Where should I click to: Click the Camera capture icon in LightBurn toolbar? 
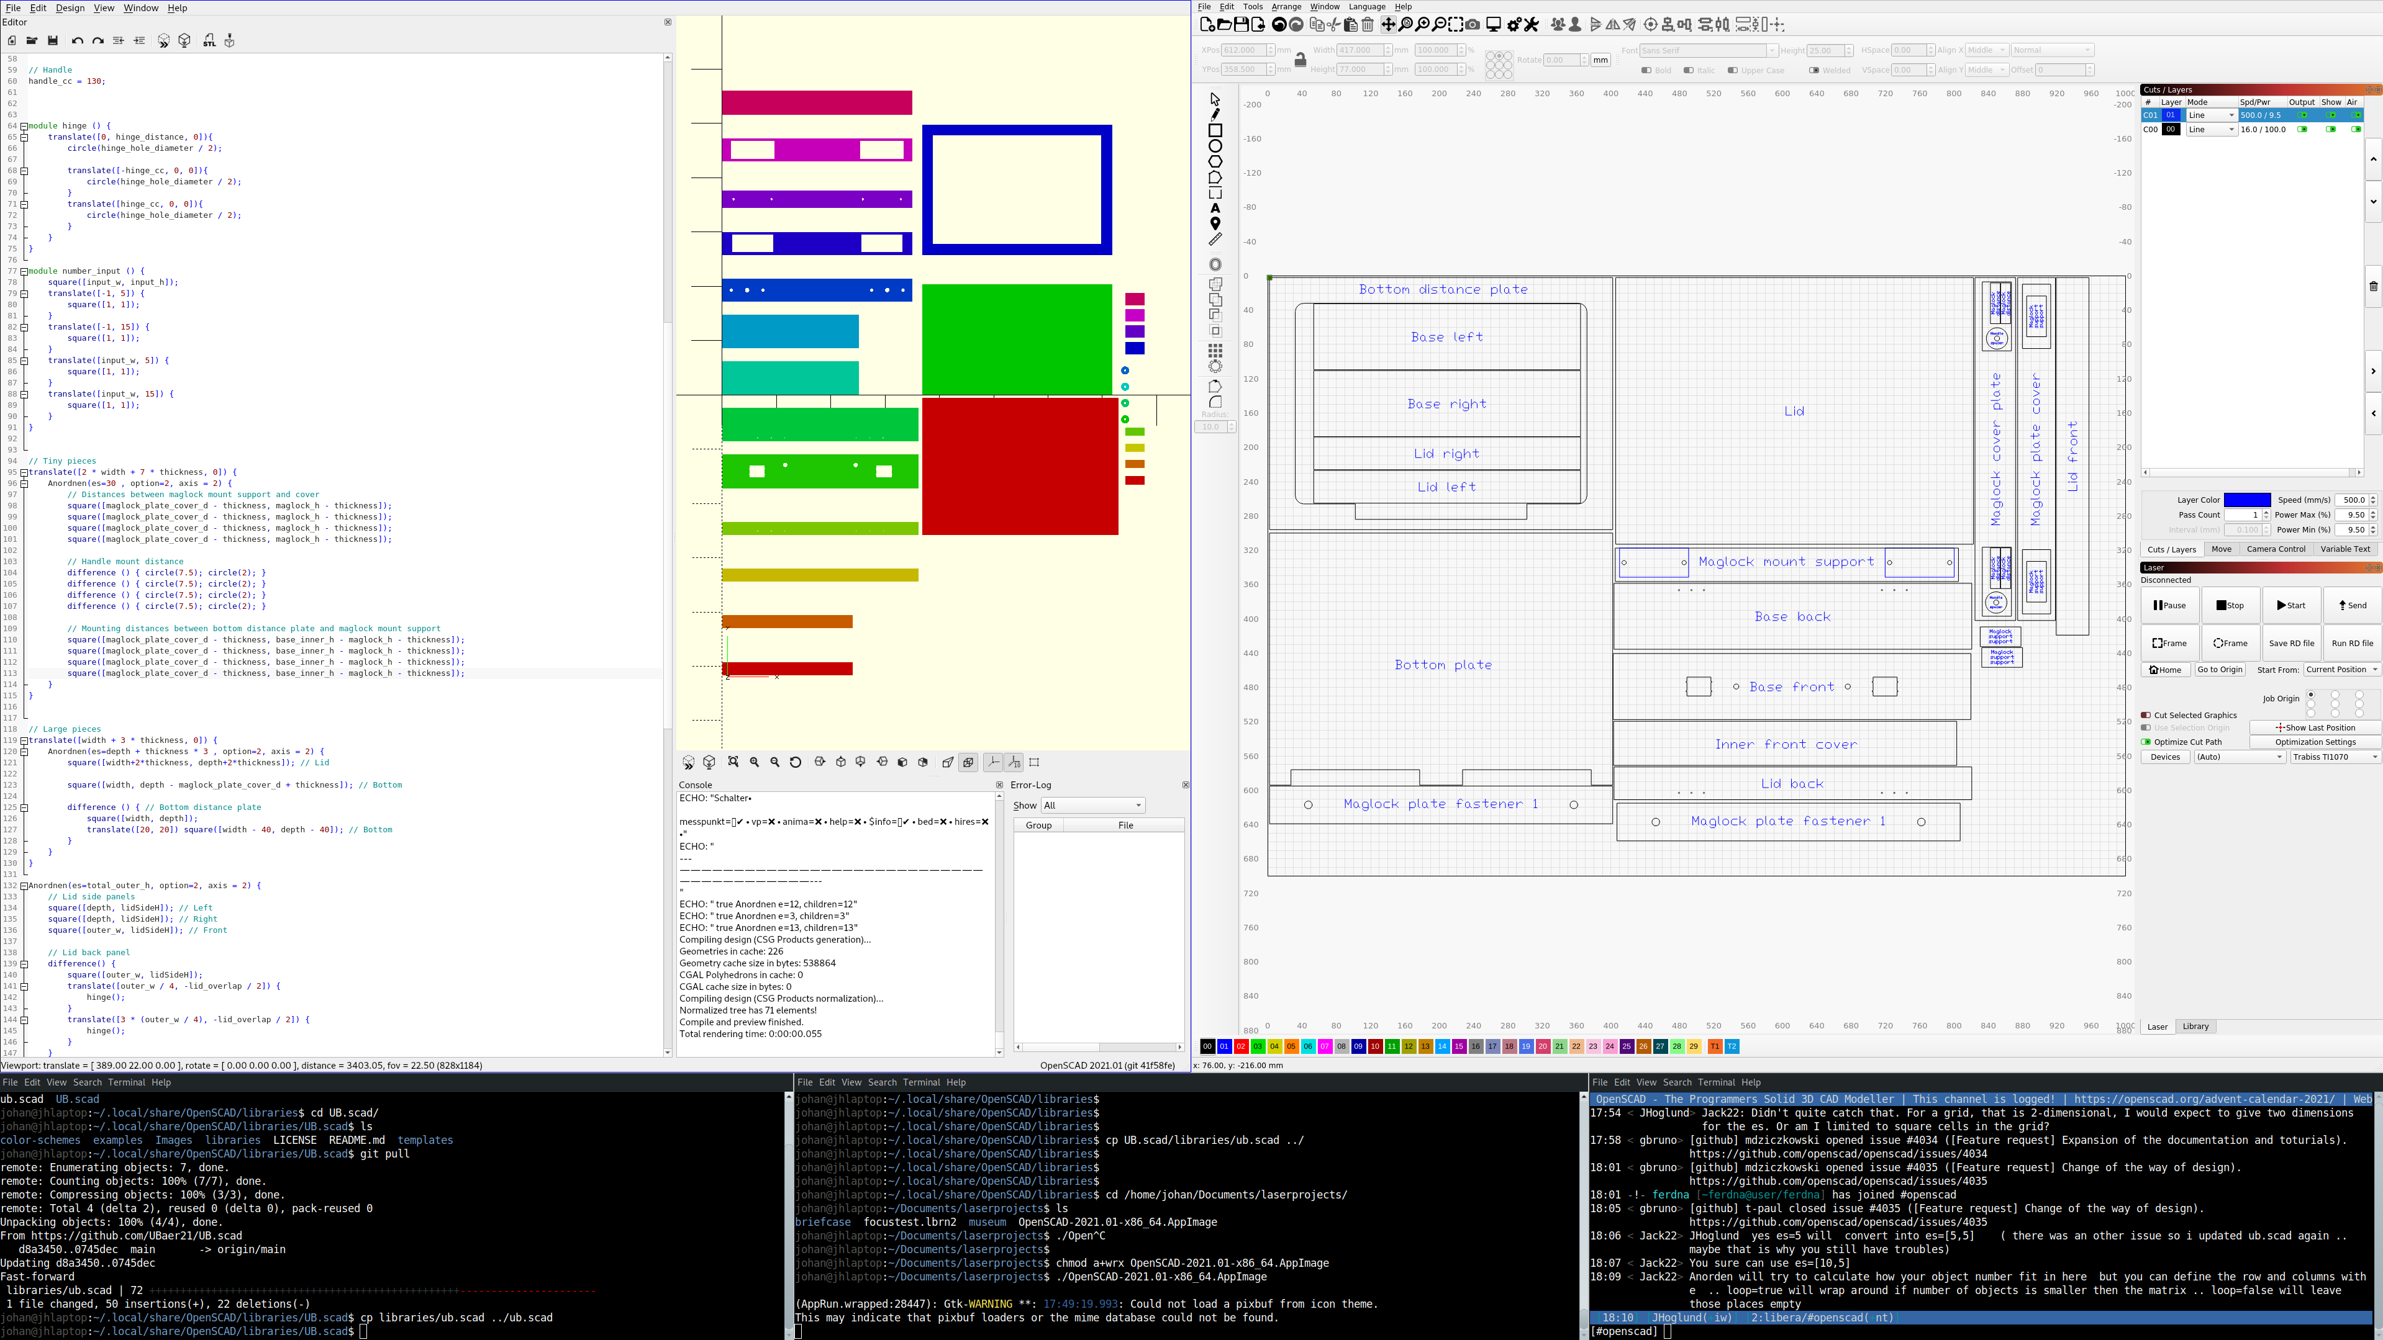tap(1473, 25)
